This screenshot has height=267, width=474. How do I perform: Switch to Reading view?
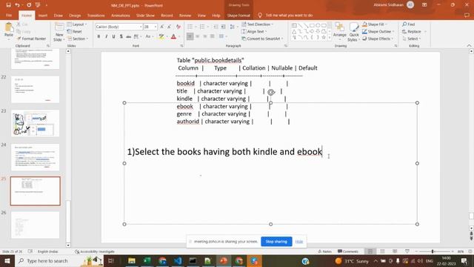(x=395, y=251)
